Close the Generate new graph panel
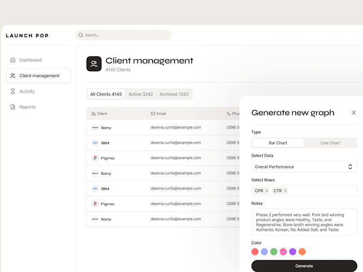The width and height of the screenshot is (363, 272). coord(353,112)
